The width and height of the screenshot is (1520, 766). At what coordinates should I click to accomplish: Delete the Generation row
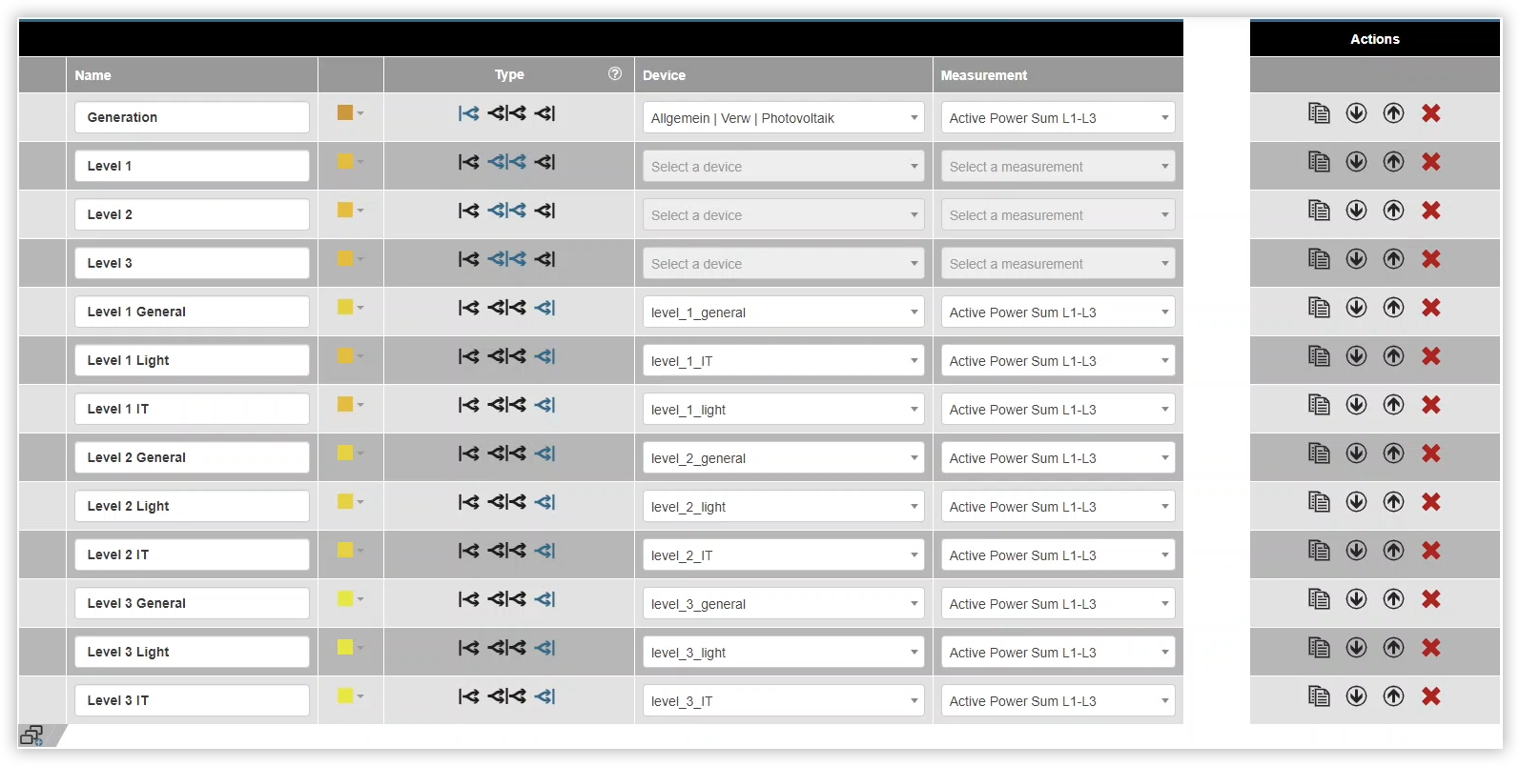[x=1430, y=113]
